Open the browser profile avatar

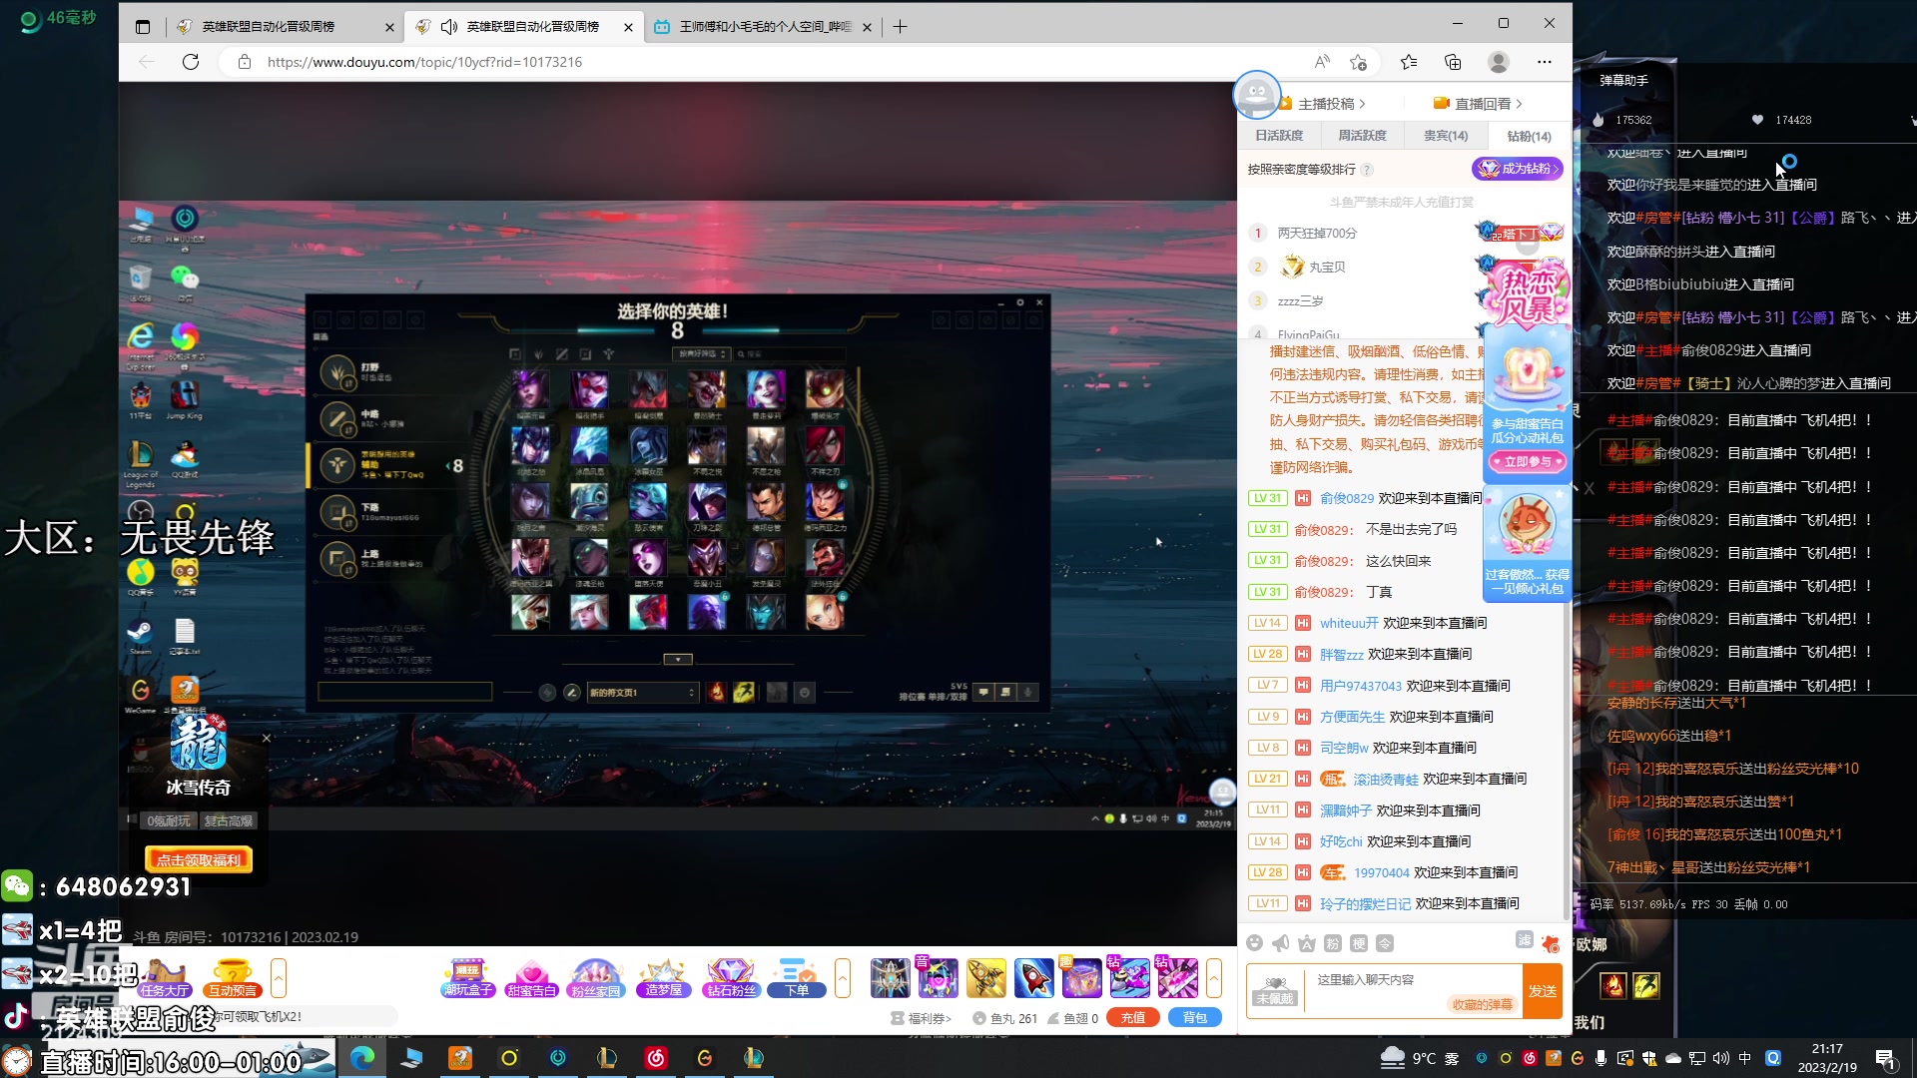[1499, 62]
